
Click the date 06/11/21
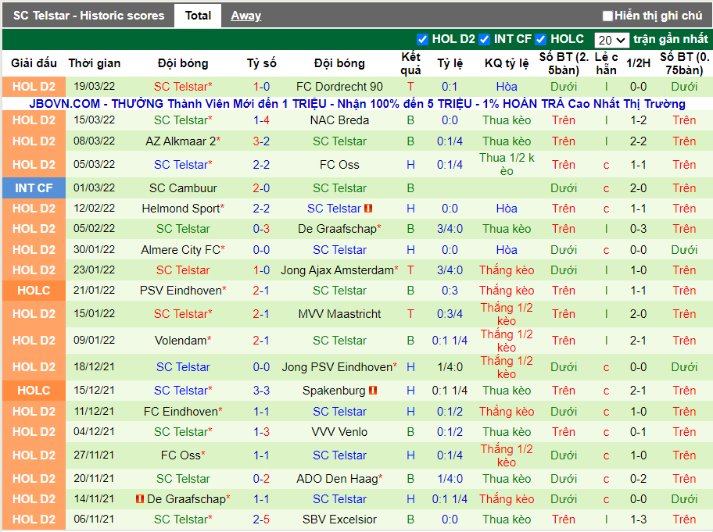(x=95, y=520)
